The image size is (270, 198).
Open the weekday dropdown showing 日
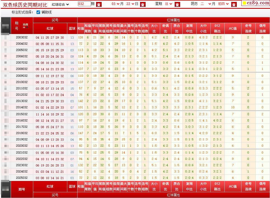169,4
